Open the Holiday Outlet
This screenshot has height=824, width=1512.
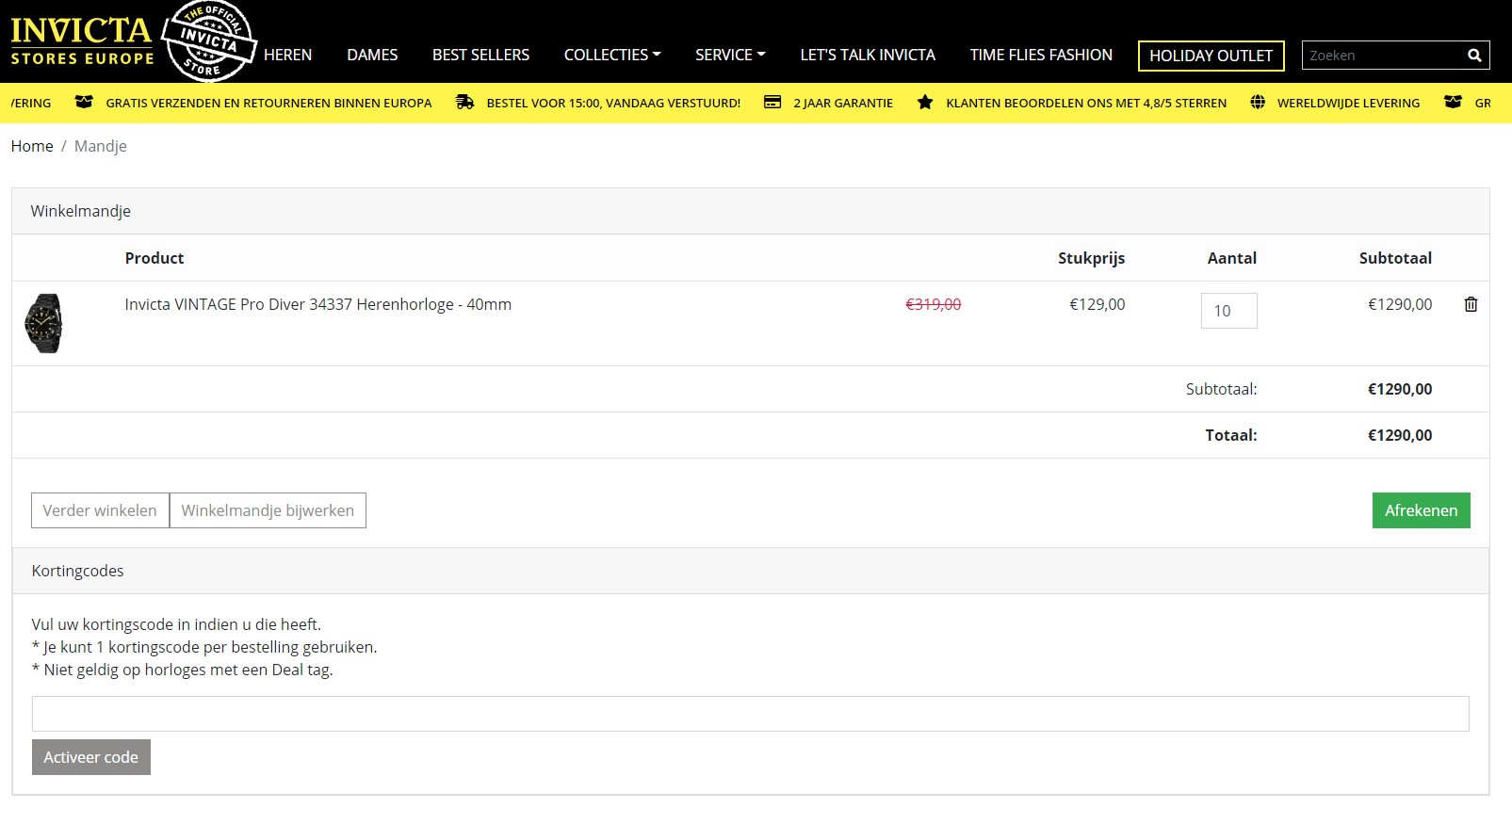pos(1211,56)
